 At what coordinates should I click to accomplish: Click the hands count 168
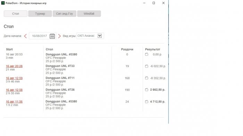pyautogui.click(x=127, y=78)
